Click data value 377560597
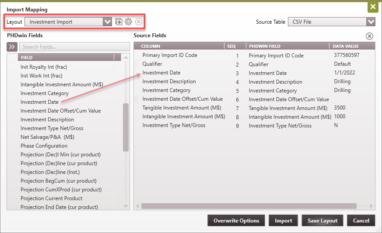 point(347,55)
